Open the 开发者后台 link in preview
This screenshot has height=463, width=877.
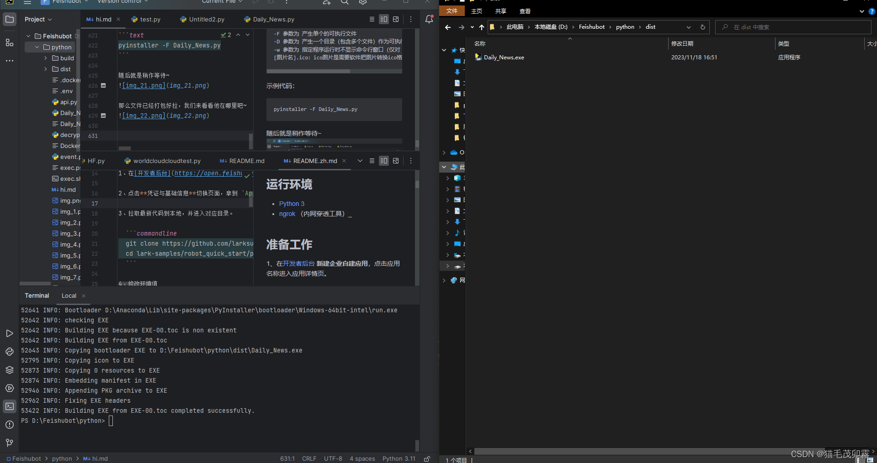(299, 263)
